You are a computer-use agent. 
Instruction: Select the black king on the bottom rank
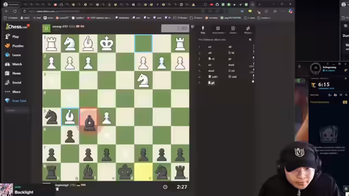click(125, 172)
